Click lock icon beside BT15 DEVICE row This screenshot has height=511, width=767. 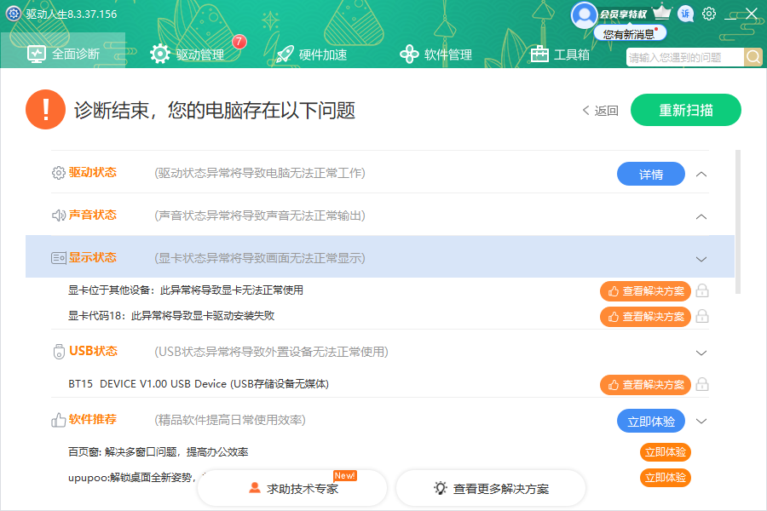point(702,384)
